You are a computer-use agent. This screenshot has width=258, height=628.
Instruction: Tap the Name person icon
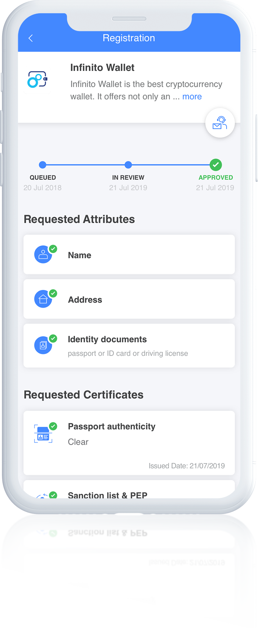click(x=43, y=255)
